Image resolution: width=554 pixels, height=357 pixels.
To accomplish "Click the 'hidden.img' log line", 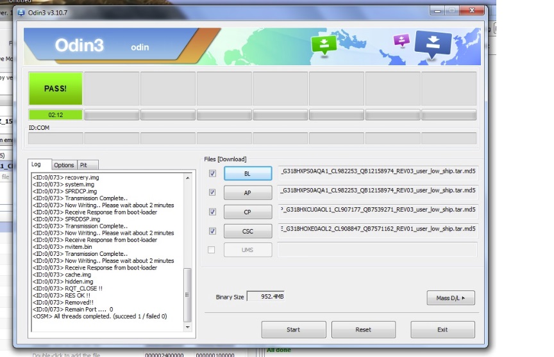I will 63,282.
